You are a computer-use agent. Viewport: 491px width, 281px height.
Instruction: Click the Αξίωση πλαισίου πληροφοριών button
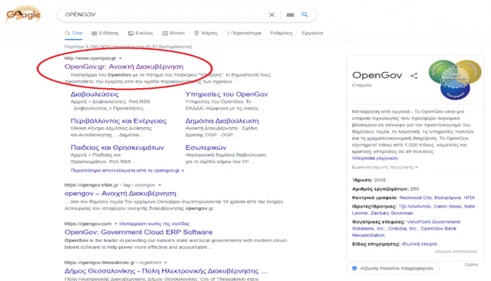[x=393, y=268]
